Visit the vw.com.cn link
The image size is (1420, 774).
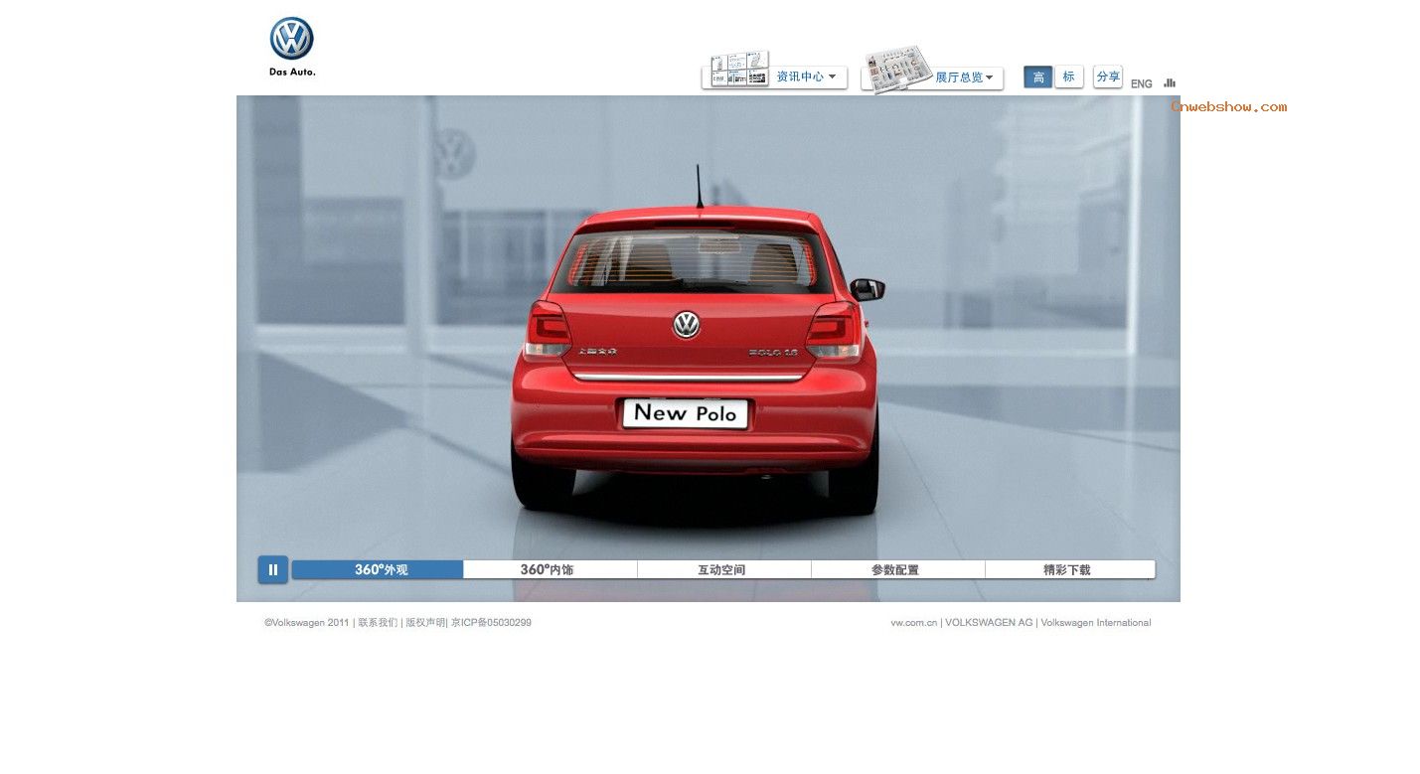pos(914,623)
